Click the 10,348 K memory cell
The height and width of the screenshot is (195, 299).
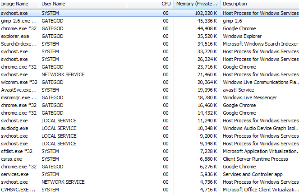207,128
